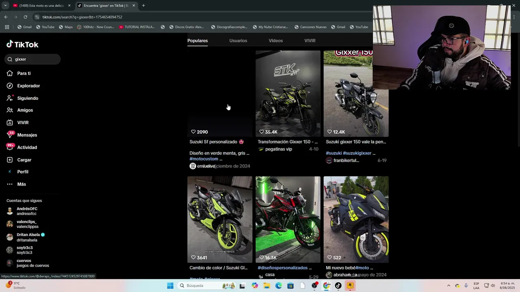Open the Explorador compass icon
The height and width of the screenshot is (292, 520).
click(10, 86)
